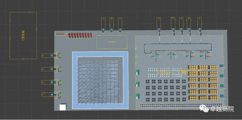The width and height of the screenshot is (242, 120).
Task: Click the yellow-outlined zone below docks 1-3
Action: [112, 42]
